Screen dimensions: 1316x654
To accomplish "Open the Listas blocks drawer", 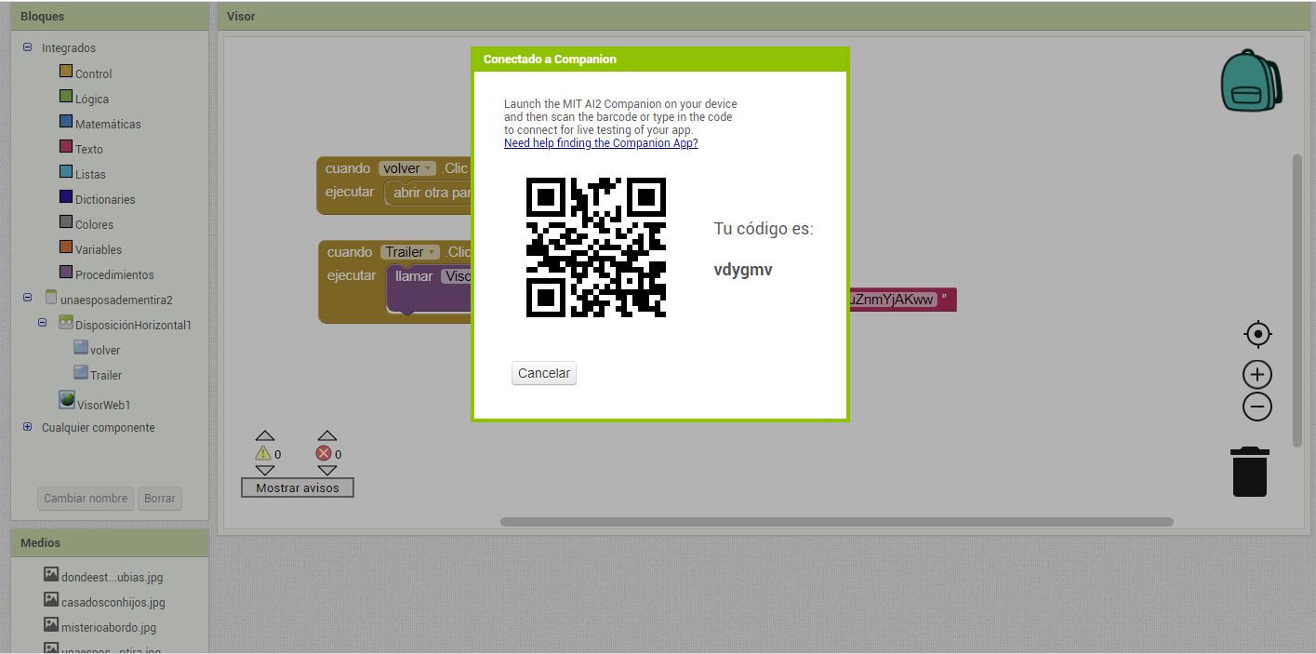I will pos(90,174).
